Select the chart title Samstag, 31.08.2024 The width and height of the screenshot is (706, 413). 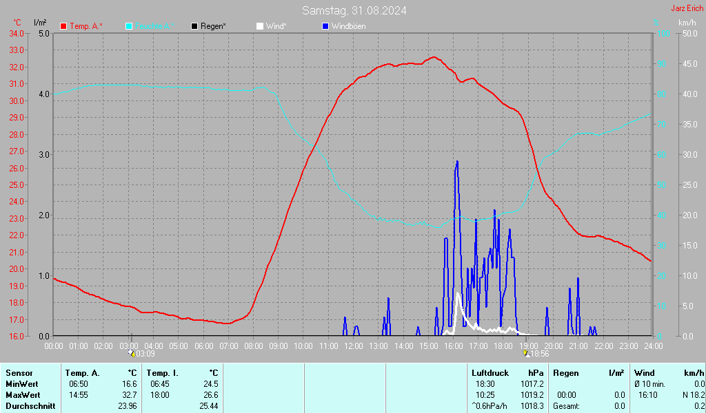pyautogui.click(x=354, y=10)
